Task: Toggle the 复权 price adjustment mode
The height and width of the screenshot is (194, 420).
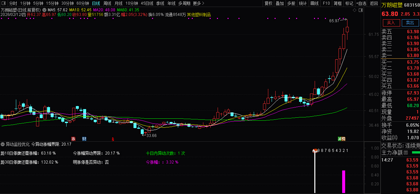Action: coord(269,3)
